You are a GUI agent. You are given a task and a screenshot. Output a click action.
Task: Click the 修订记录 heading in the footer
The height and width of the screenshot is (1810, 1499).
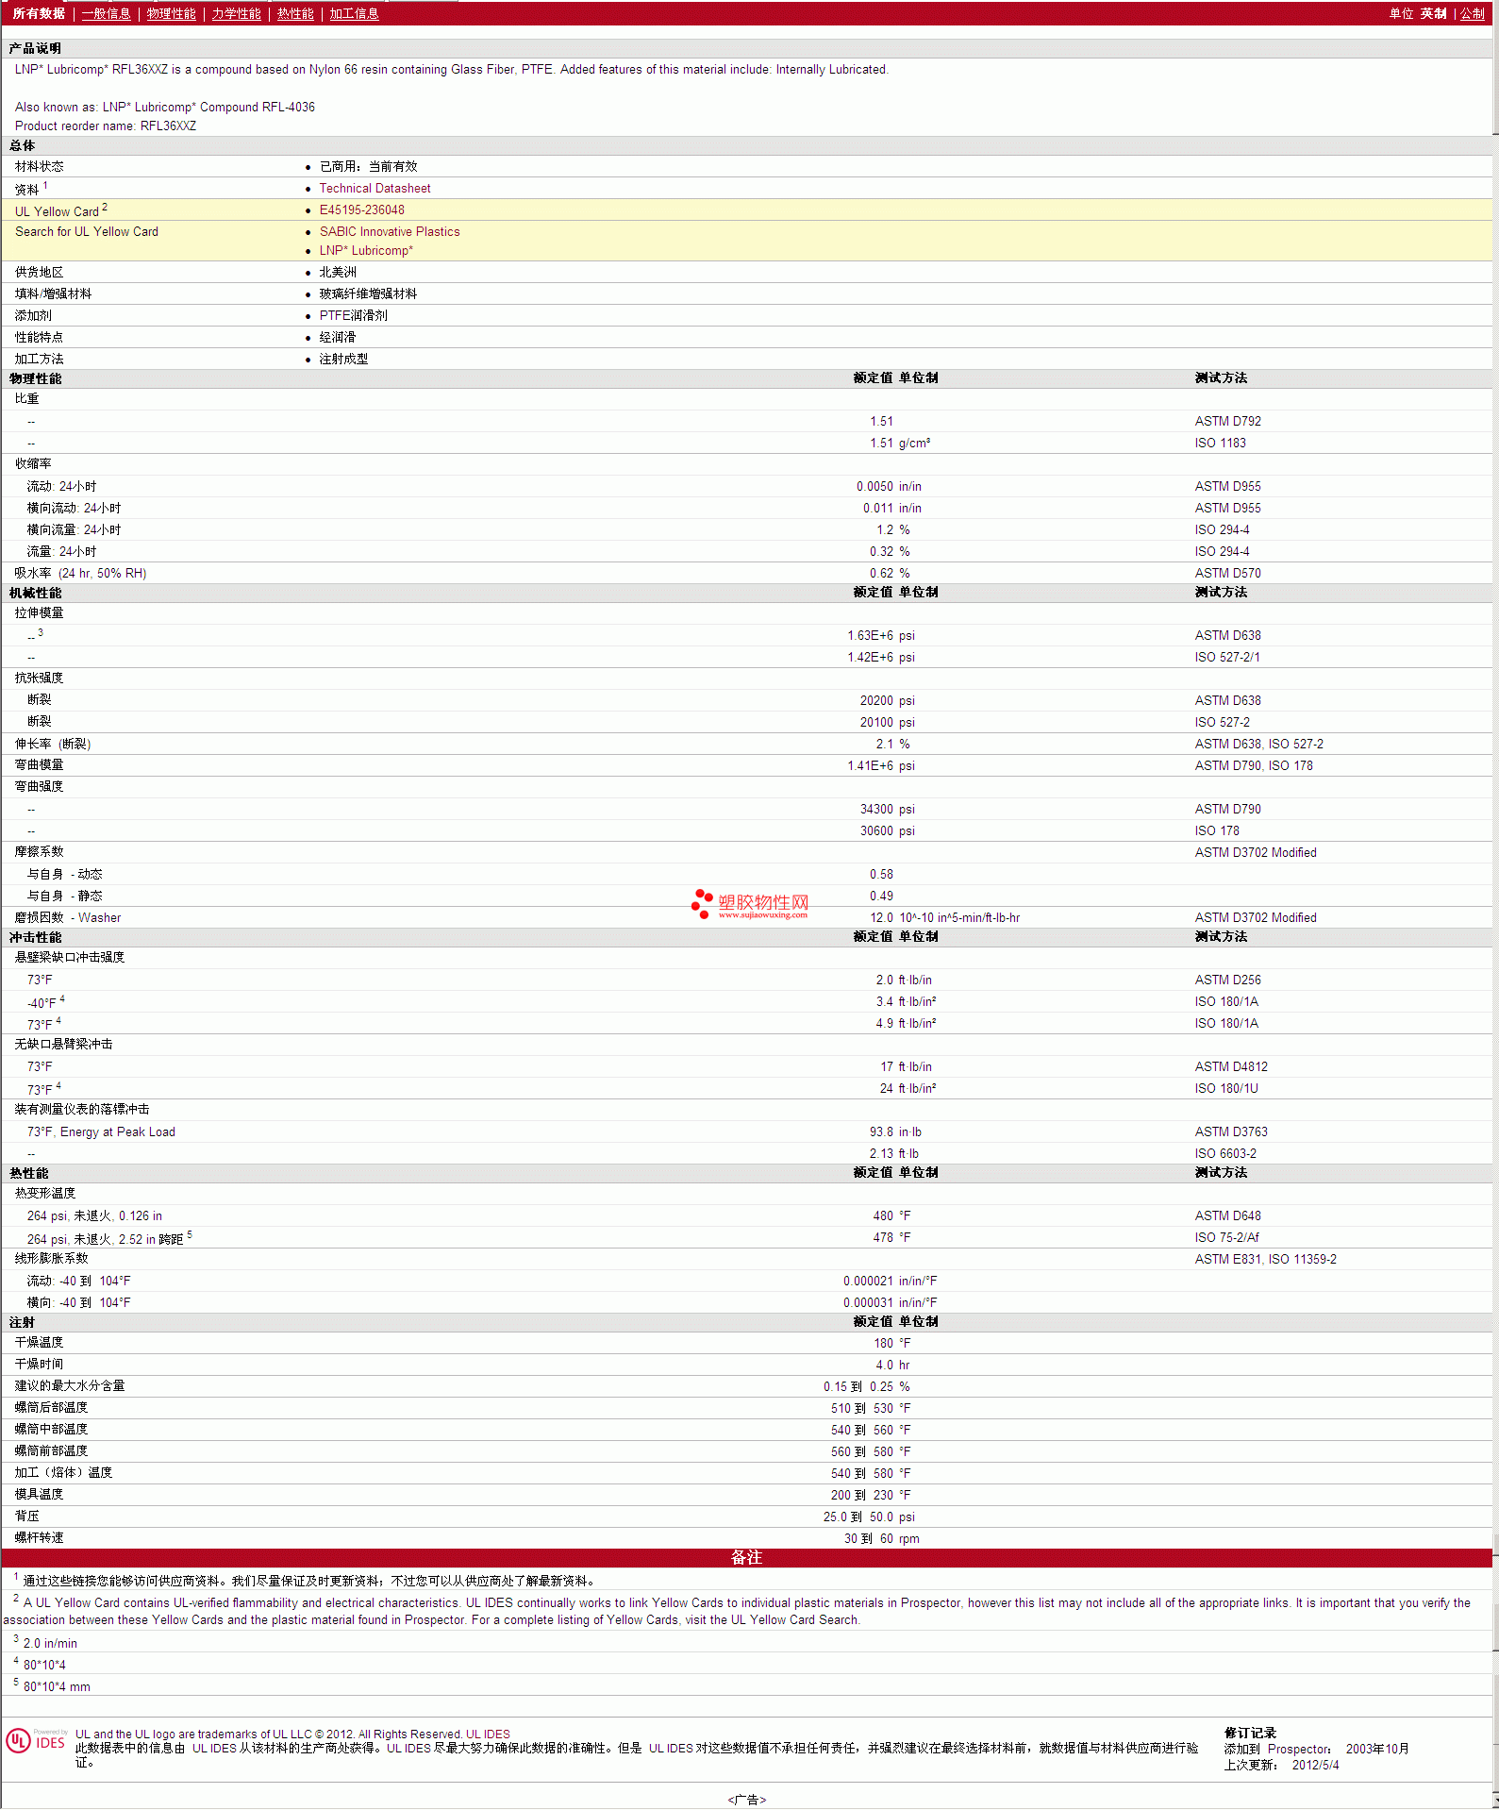click(x=1250, y=1734)
